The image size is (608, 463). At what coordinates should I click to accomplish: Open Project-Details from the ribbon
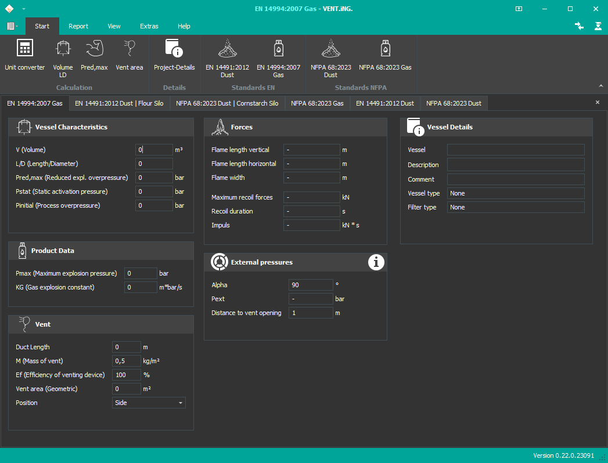pos(174,57)
